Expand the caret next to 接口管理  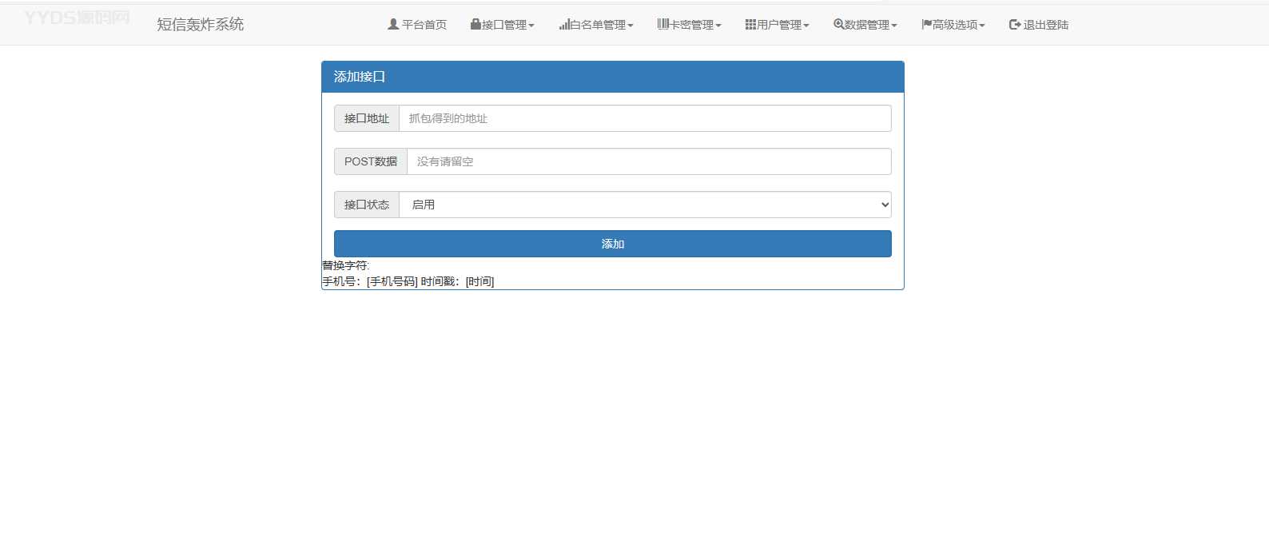pyautogui.click(x=531, y=26)
